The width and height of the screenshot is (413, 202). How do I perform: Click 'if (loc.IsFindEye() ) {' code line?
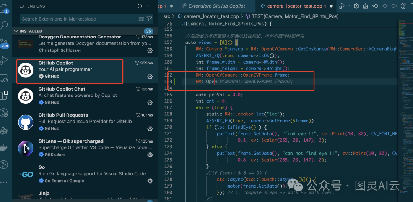click(236, 127)
